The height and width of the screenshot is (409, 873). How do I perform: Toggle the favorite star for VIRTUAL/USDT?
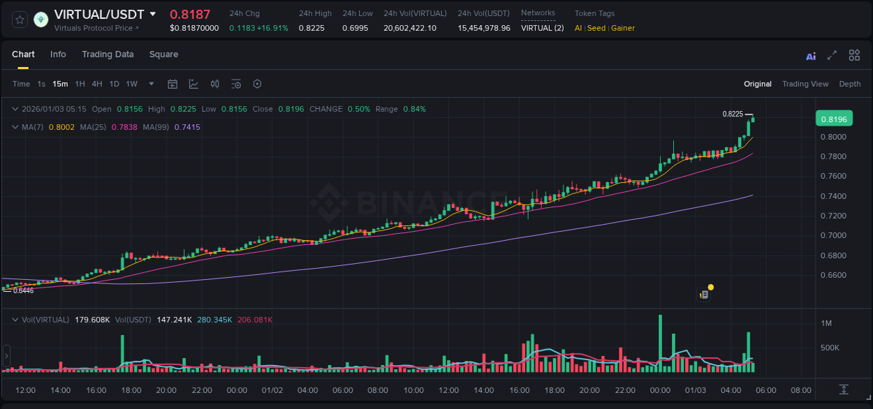pos(19,19)
